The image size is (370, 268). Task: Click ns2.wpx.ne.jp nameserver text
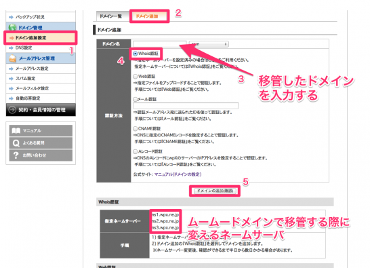tap(165, 221)
